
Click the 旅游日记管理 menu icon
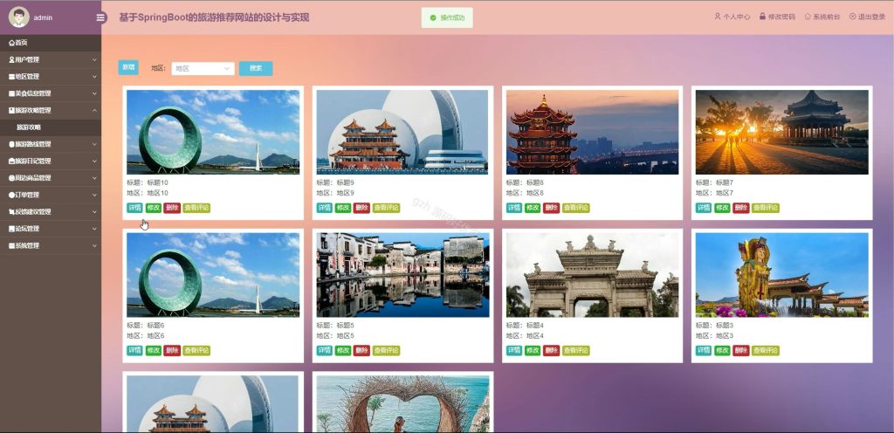(x=12, y=162)
